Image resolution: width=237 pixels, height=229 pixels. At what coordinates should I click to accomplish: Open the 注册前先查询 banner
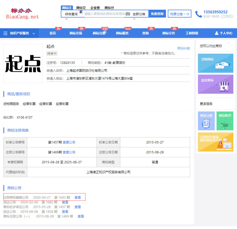(216, 142)
